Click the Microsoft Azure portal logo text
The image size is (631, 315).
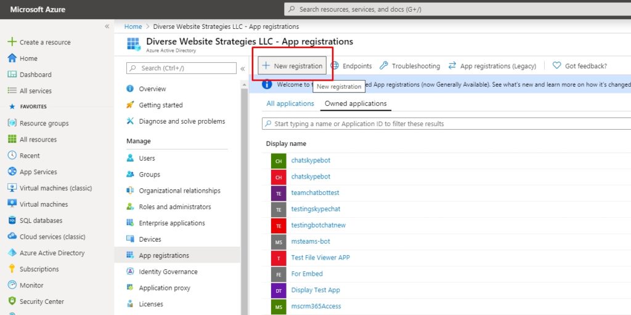[38, 9]
